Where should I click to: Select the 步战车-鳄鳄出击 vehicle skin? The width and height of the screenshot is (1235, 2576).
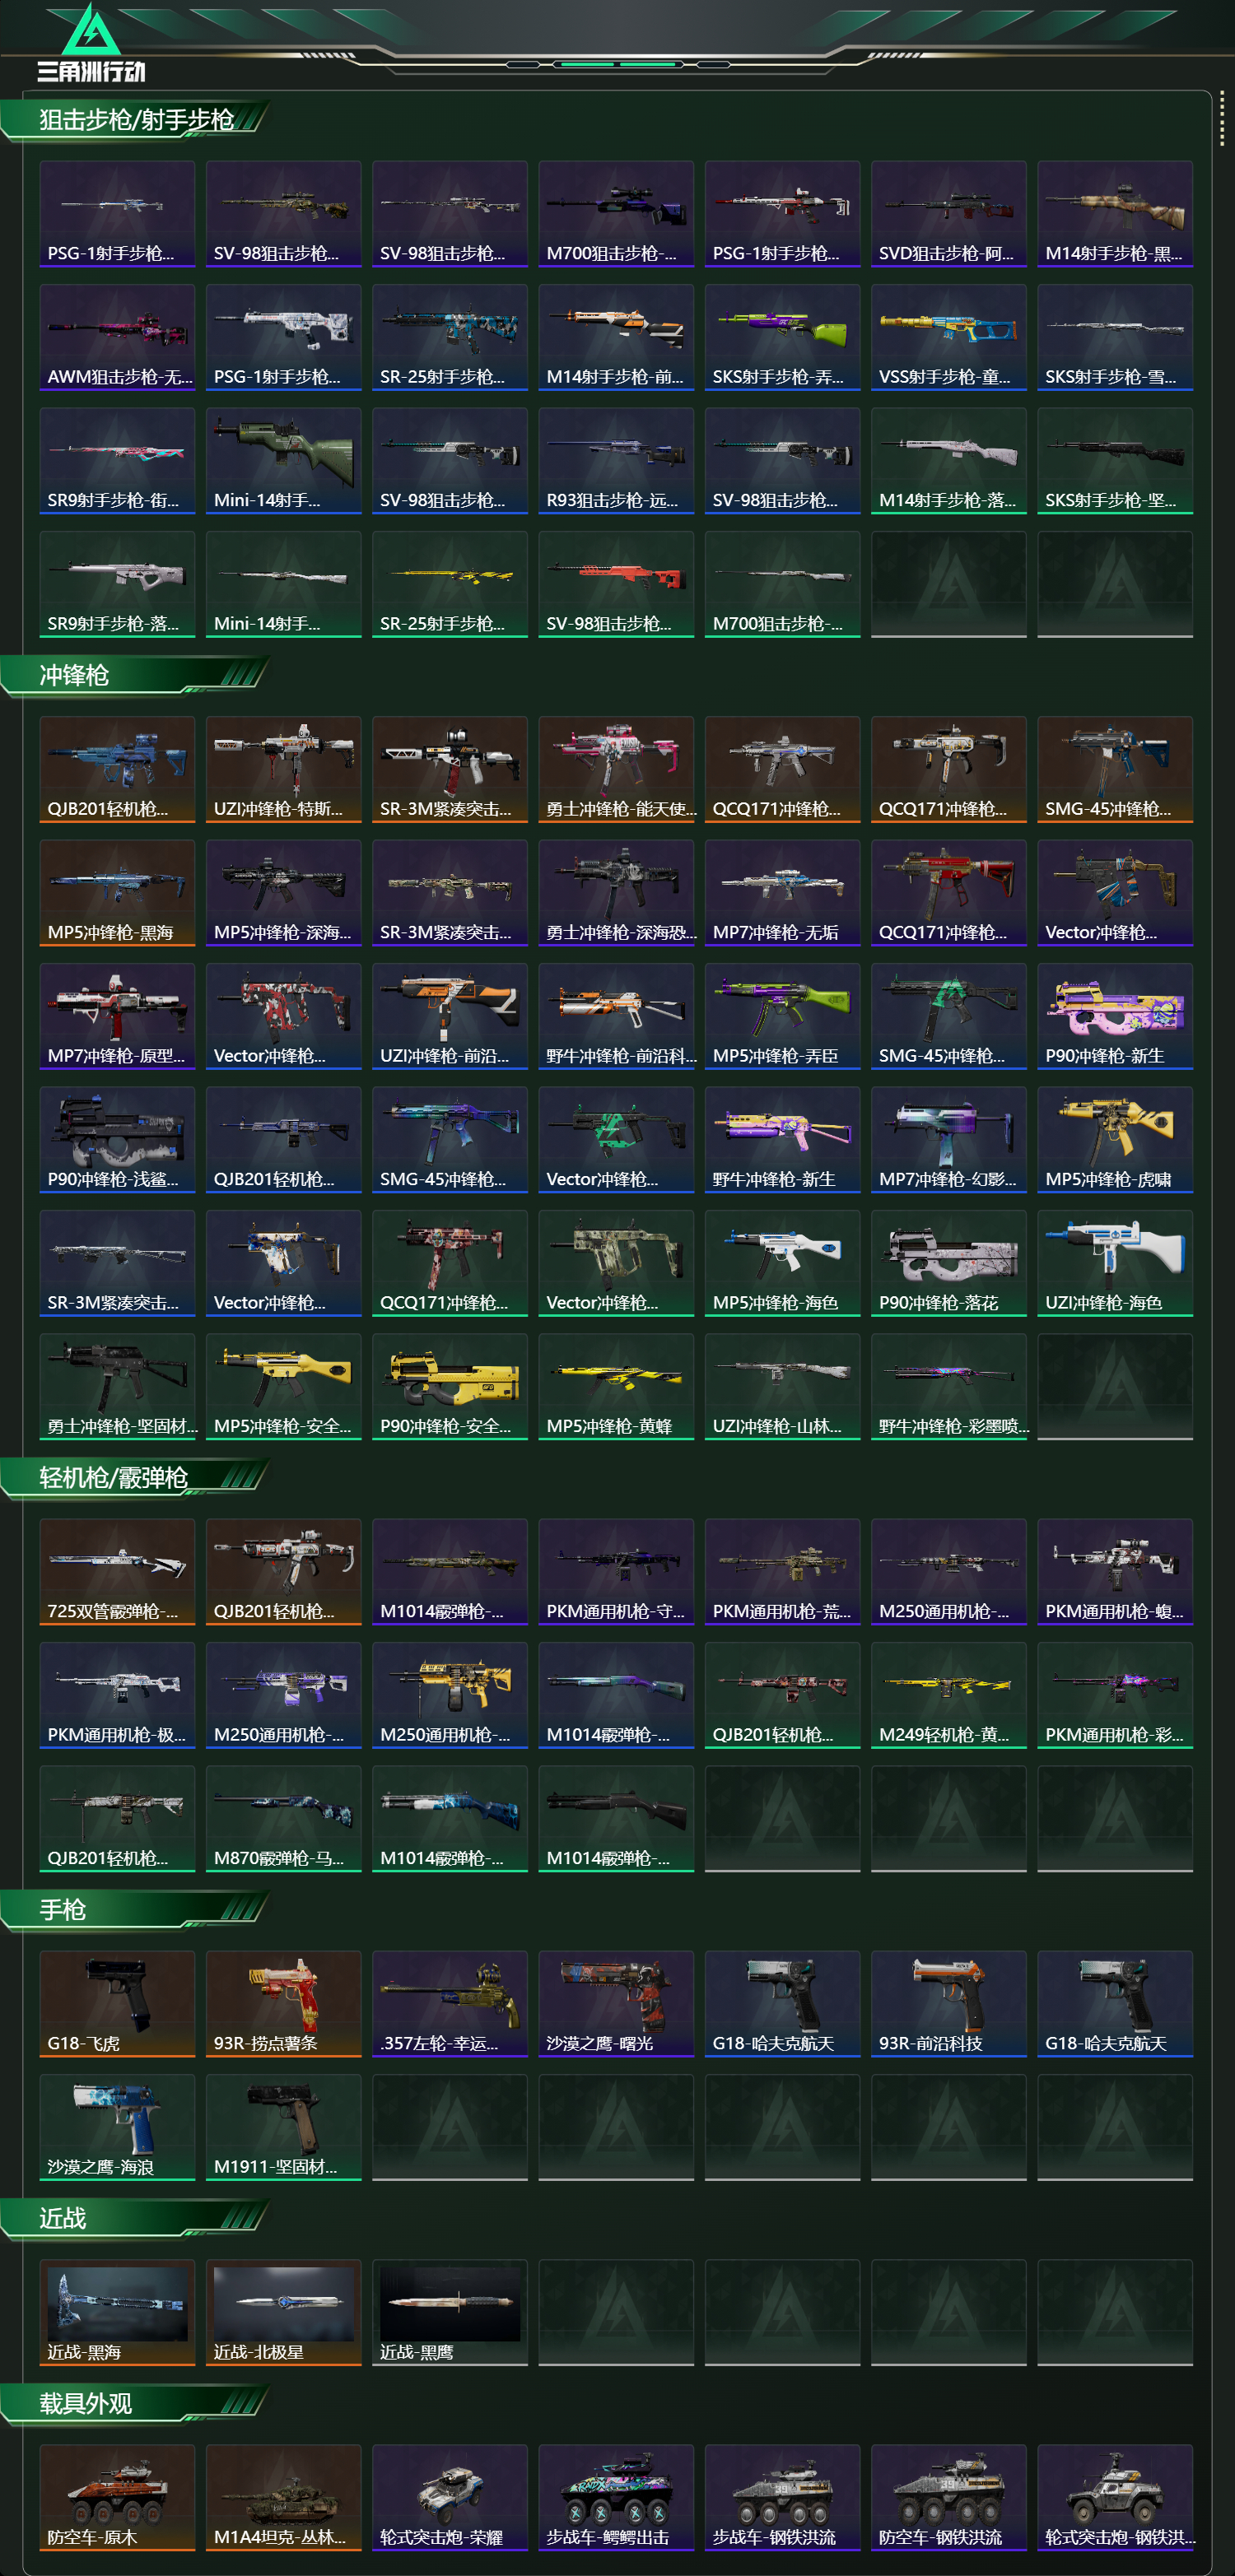(616, 2497)
